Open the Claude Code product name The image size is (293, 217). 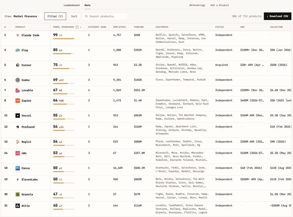click(x=30, y=35)
